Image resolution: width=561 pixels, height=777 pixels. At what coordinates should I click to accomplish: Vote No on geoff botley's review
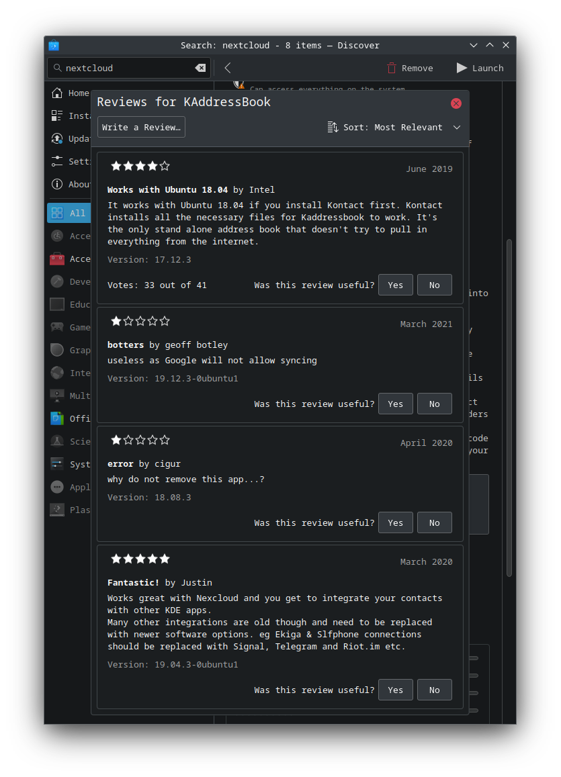coord(435,404)
